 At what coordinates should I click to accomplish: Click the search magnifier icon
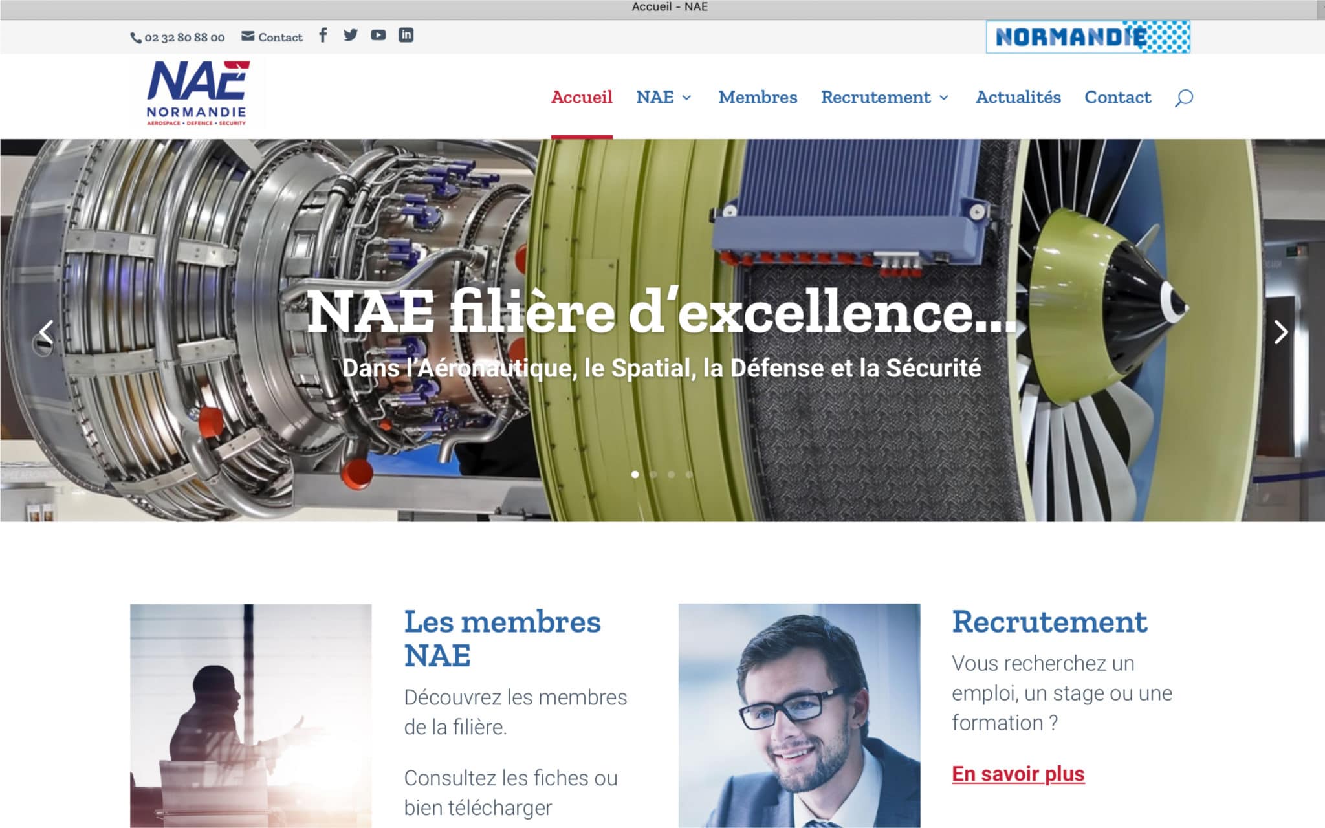(1183, 98)
